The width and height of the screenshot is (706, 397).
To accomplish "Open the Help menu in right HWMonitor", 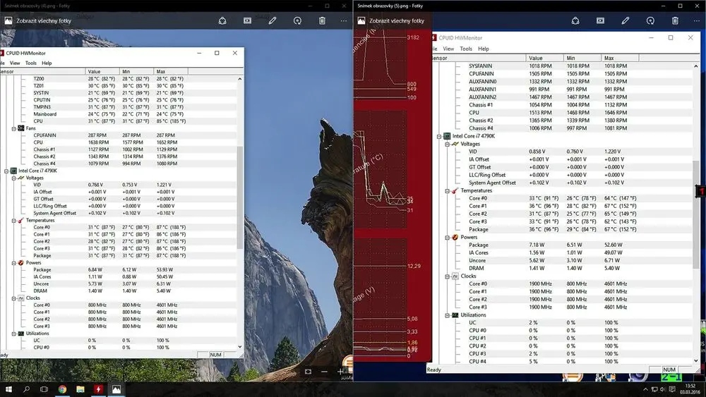I will coord(483,49).
